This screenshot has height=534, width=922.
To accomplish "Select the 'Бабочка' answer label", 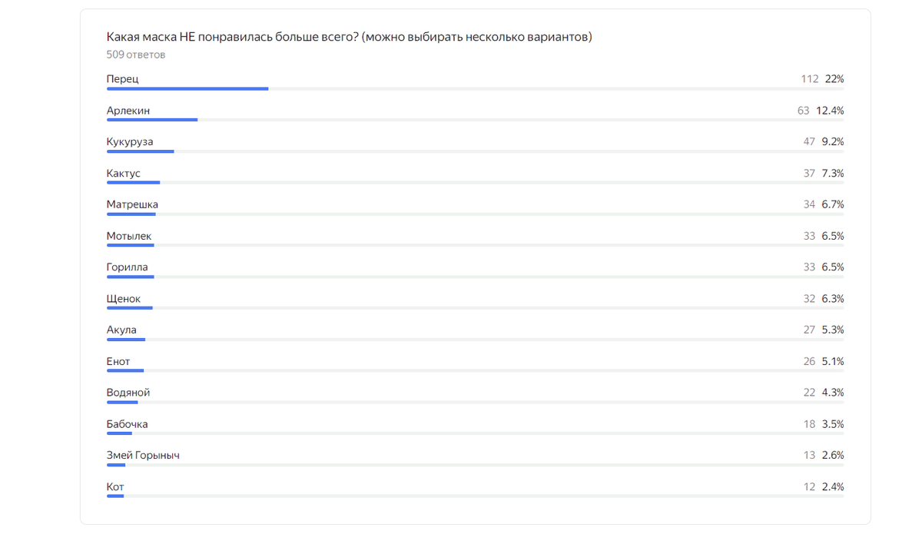I will [x=128, y=424].
